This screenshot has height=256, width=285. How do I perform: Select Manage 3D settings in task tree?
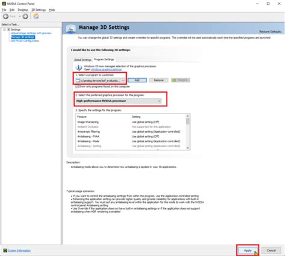pyautogui.click(x=23, y=37)
